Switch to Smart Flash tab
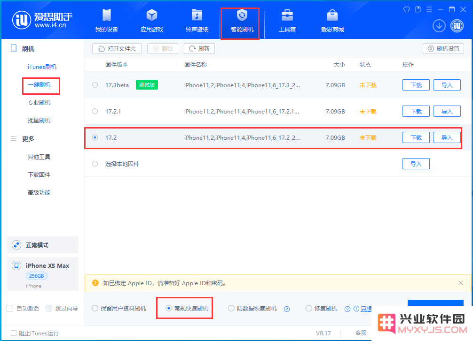Viewport: 473px width, 341px height. 242,21
